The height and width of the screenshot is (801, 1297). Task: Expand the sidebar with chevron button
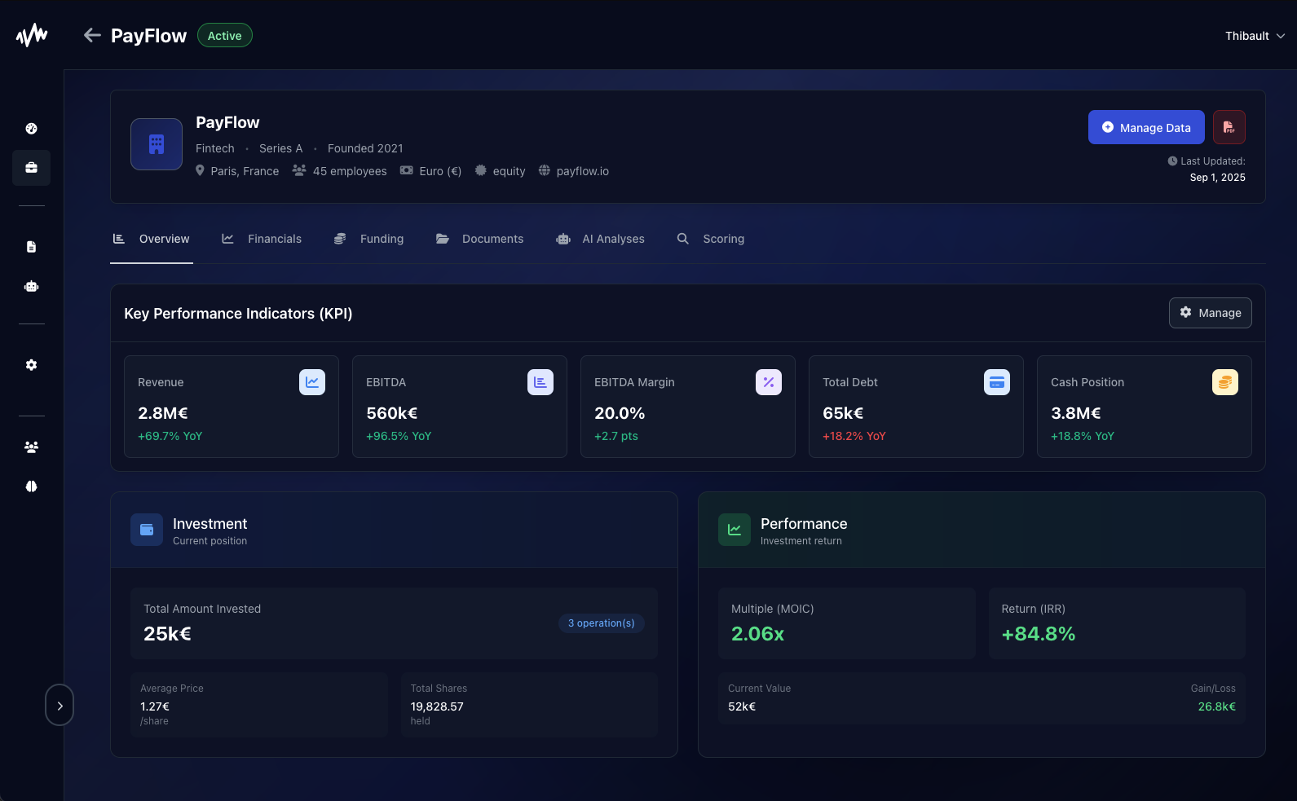[x=60, y=706]
